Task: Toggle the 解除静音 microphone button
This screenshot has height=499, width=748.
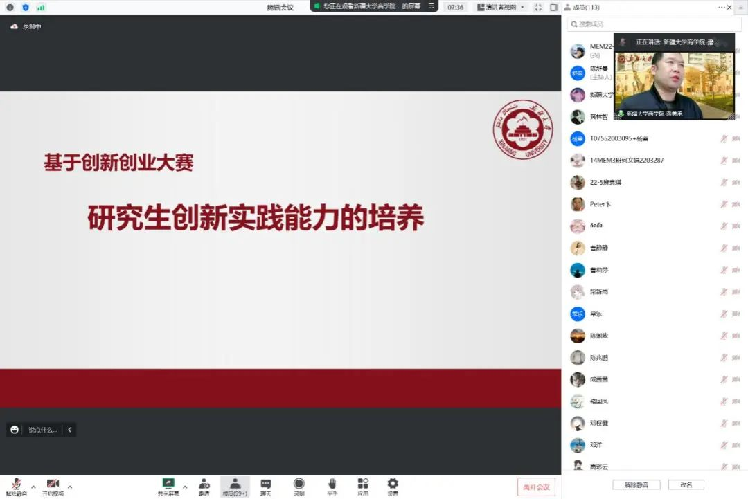Action: (x=16, y=486)
